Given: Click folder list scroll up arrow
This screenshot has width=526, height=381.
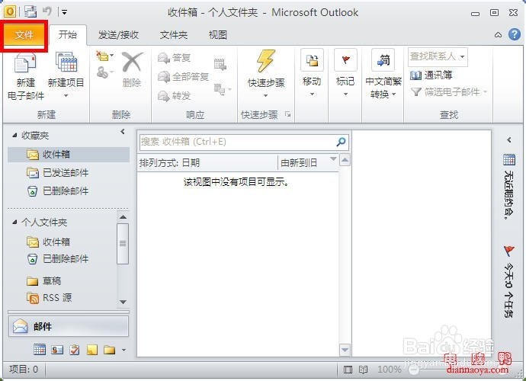Looking at the screenshot, I should pyautogui.click(x=123, y=217).
